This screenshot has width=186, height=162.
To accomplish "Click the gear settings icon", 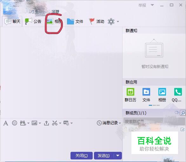I will [111, 22].
